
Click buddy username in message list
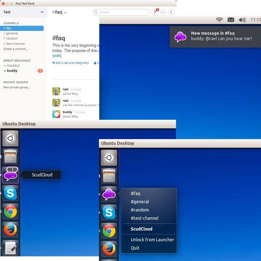tap(67, 112)
